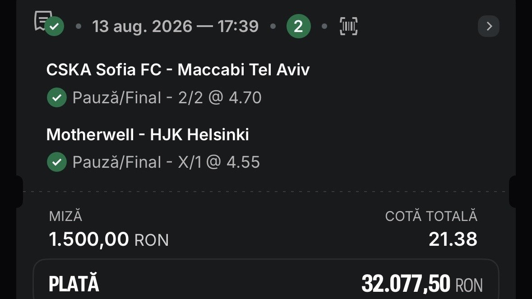
Task: Select payout amount 32.077,50 RON
Action: point(422,283)
